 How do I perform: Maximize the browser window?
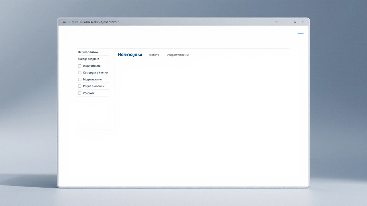pyautogui.click(x=295, y=22)
